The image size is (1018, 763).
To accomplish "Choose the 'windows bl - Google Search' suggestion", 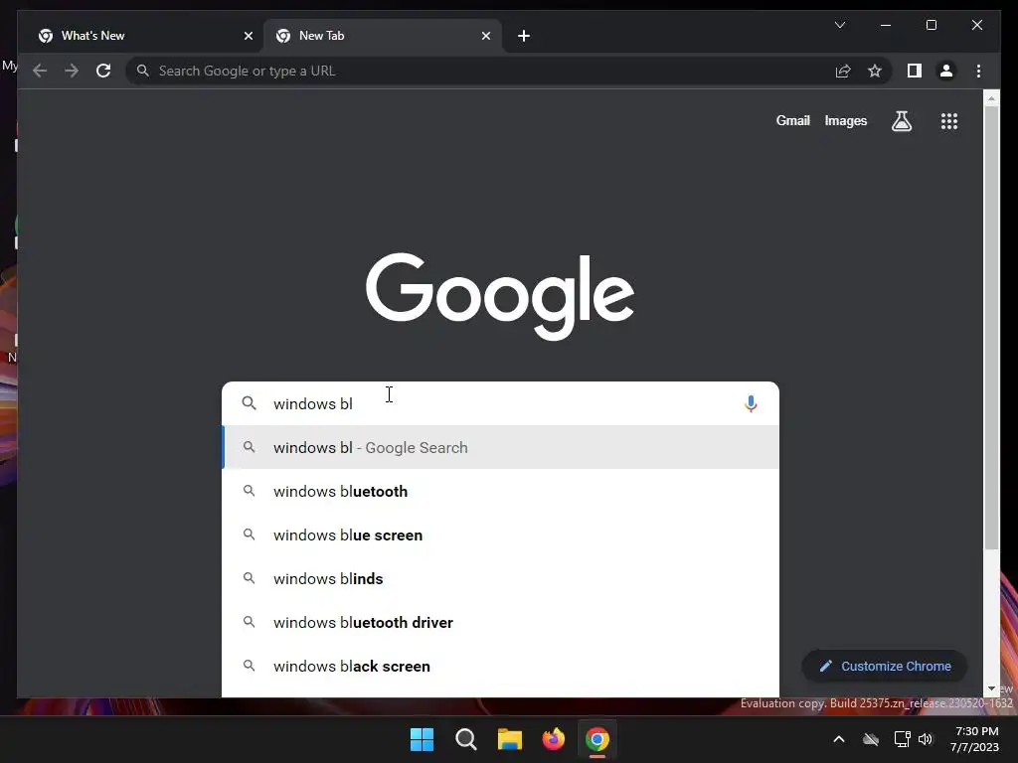I will click(501, 448).
